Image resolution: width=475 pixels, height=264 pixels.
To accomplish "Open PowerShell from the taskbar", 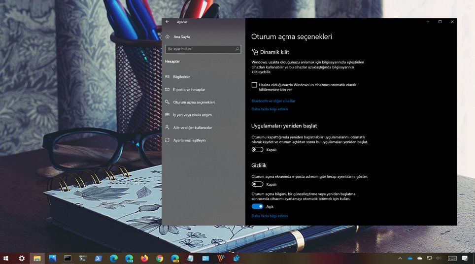I will [98, 258].
